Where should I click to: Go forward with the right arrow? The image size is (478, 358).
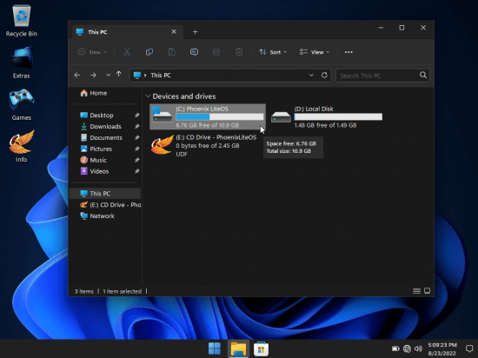pyautogui.click(x=93, y=75)
